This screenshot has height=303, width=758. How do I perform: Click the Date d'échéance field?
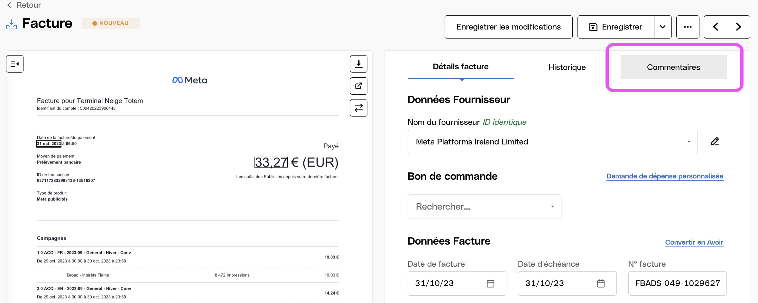567,283
